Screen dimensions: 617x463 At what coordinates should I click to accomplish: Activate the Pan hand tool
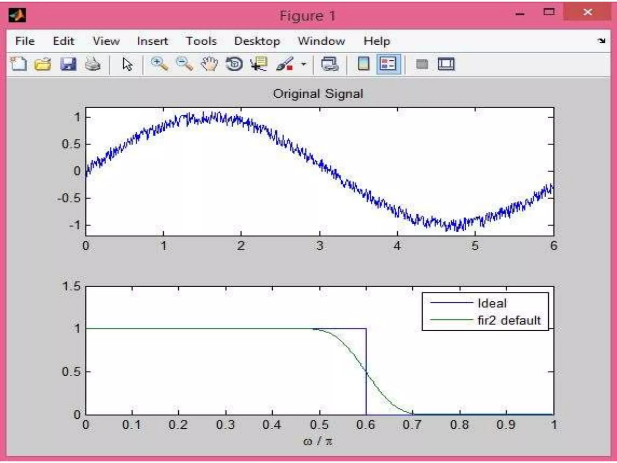(209, 64)
